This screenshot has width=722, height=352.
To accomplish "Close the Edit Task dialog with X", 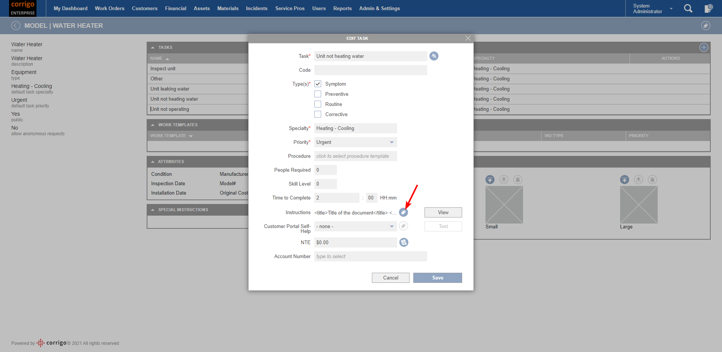I will (x=468, y=38).
